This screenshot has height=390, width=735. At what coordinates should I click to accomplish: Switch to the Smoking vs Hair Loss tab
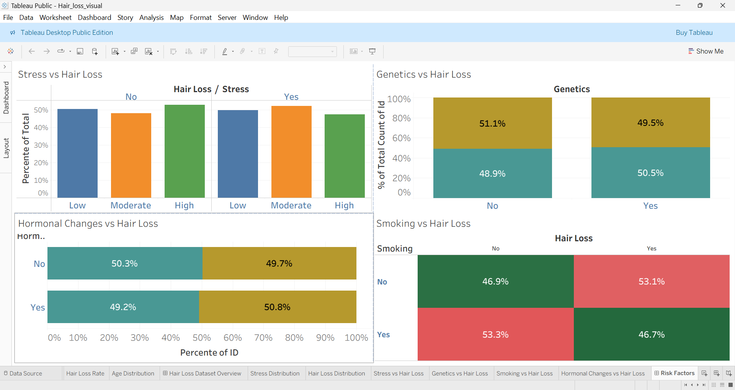tap(524, 373)
